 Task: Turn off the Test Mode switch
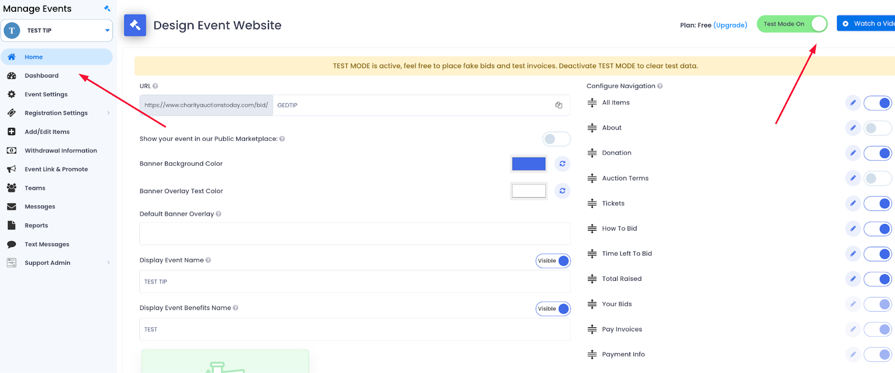click(792, 24)
